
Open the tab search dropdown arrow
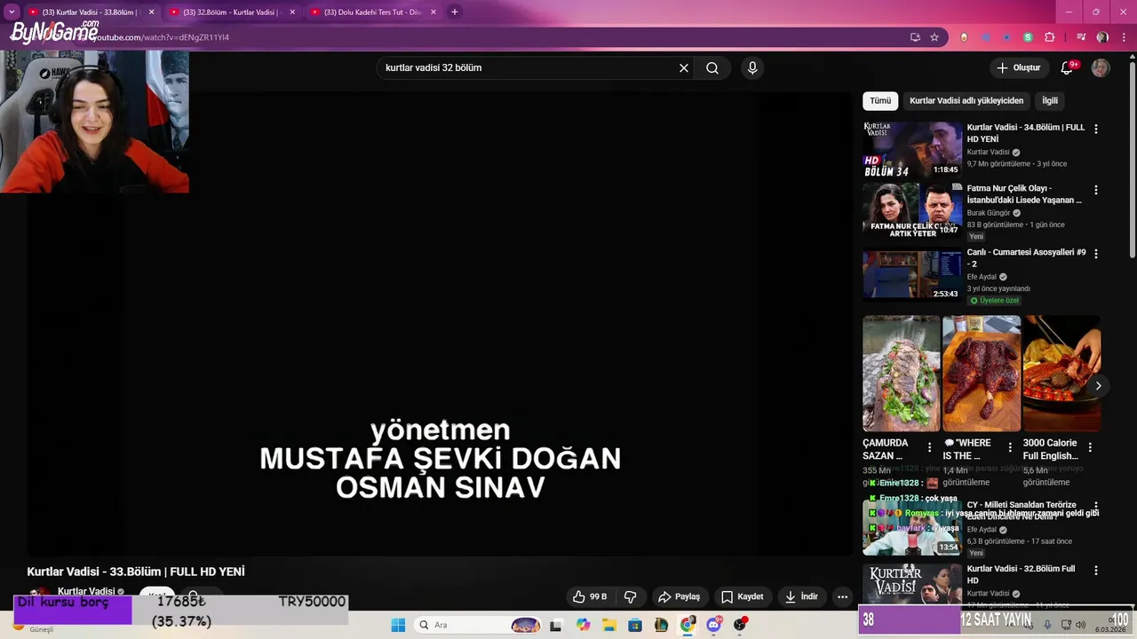tap(12, 12)
